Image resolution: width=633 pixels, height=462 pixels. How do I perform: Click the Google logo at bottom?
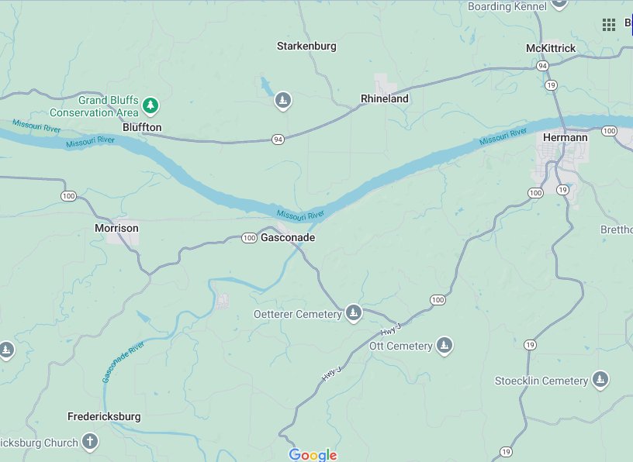click(x=313, y=455)
